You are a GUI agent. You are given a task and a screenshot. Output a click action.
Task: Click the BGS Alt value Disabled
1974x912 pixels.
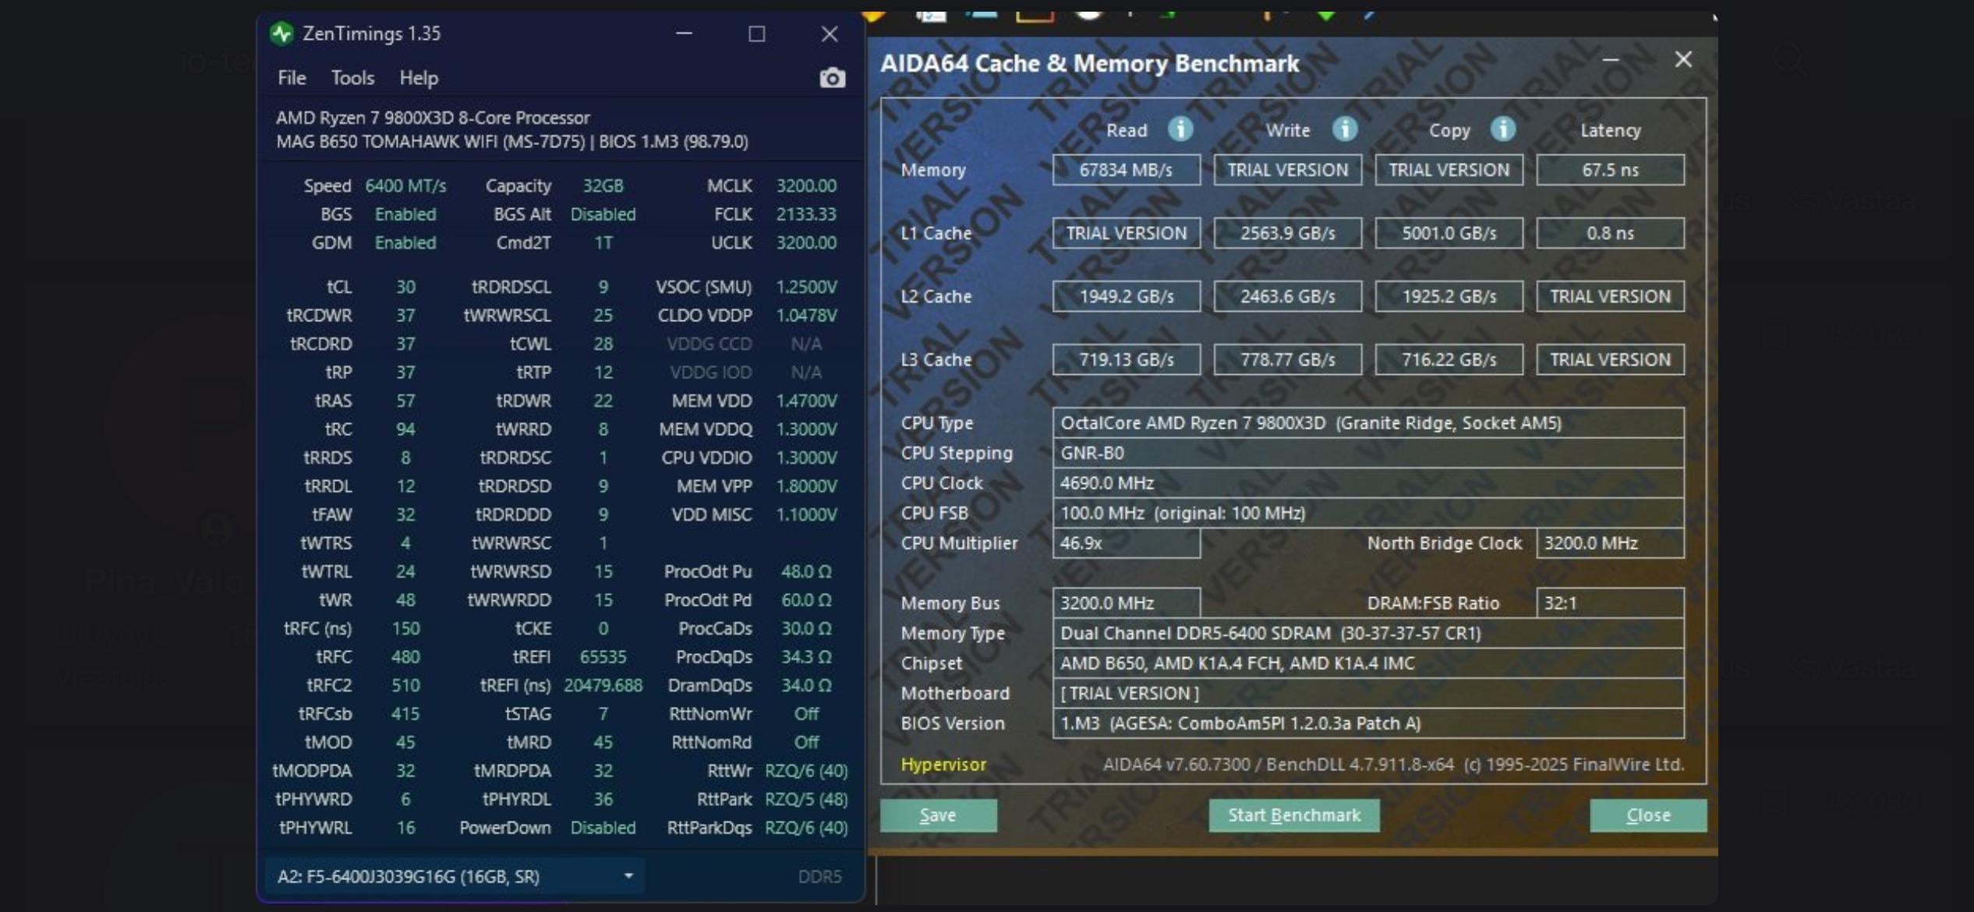[603, 214]
